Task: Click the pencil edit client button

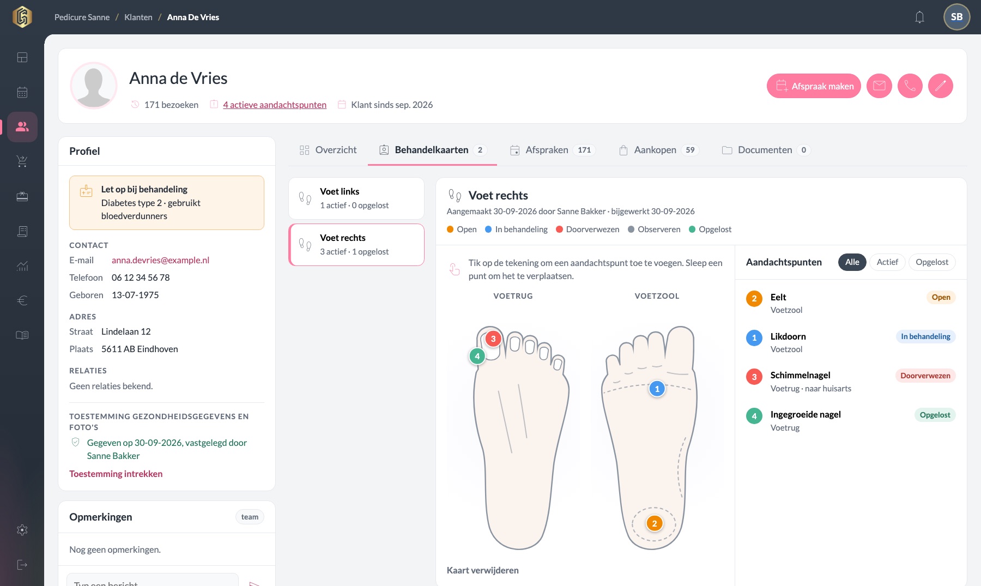Action: coord(940,86)
